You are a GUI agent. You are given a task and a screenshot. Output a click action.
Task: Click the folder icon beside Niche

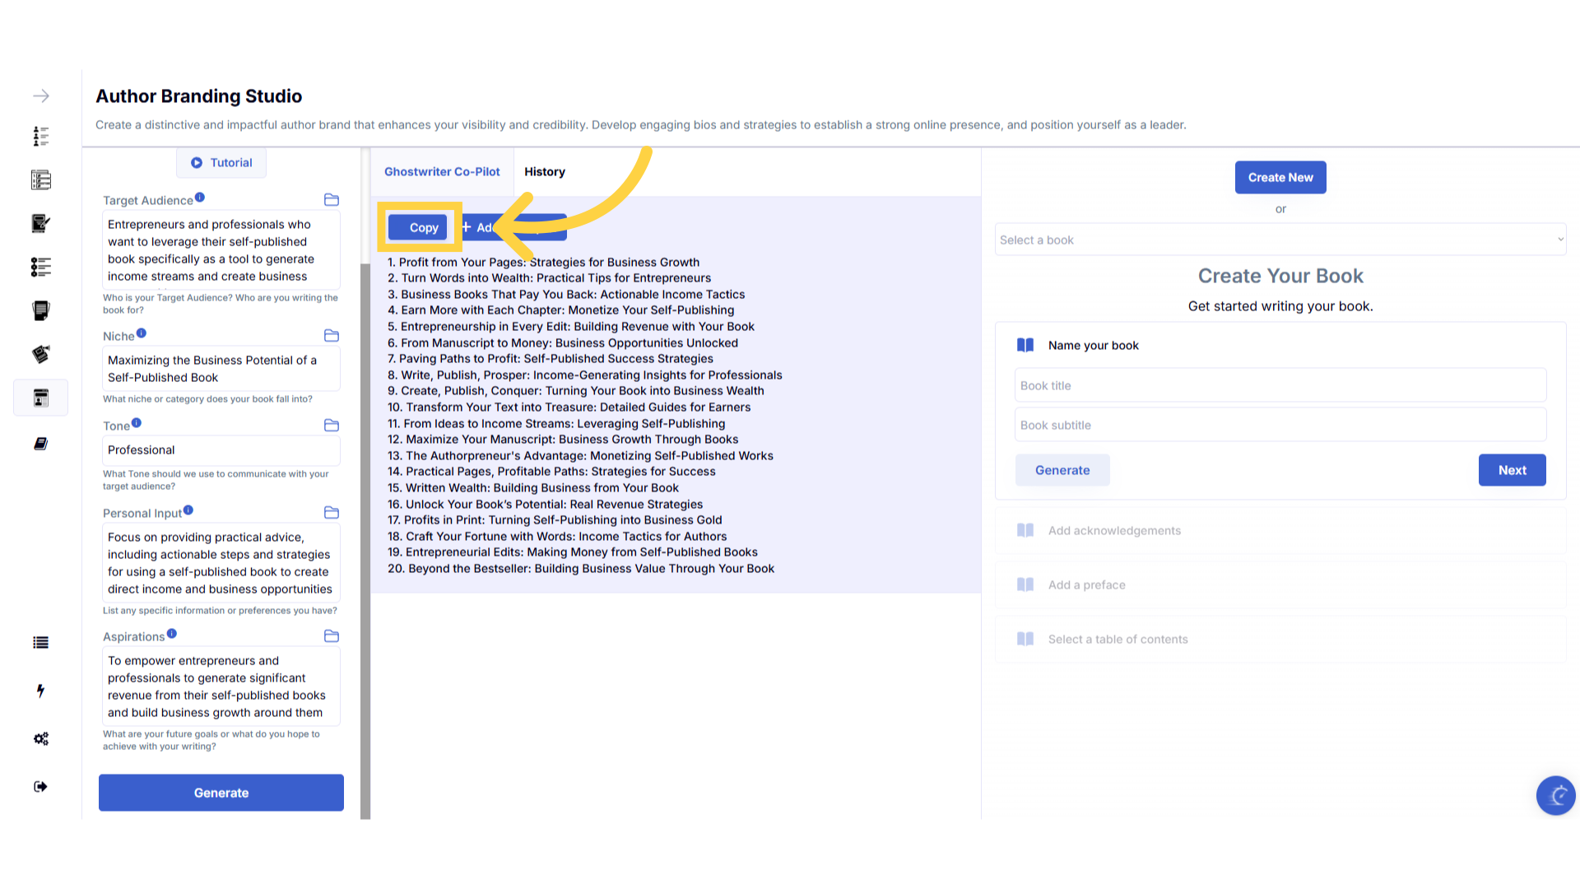pyautogui.click(x=332, y=336)
